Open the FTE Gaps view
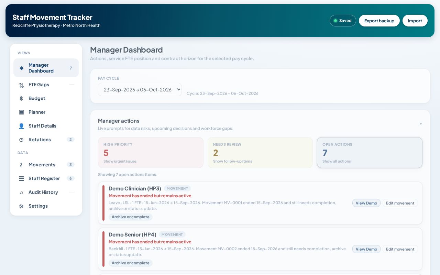The width and height of the screenshot is (440, 275). coord(46,85)
